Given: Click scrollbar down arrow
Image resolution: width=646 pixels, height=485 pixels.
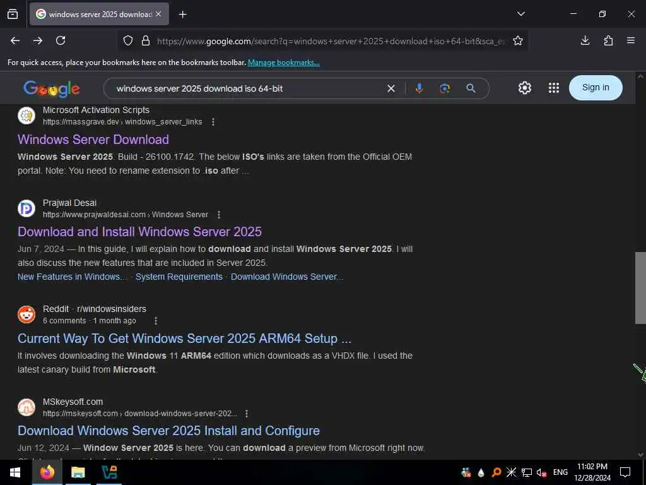Looking at the screenshot, I should (640, 455).
